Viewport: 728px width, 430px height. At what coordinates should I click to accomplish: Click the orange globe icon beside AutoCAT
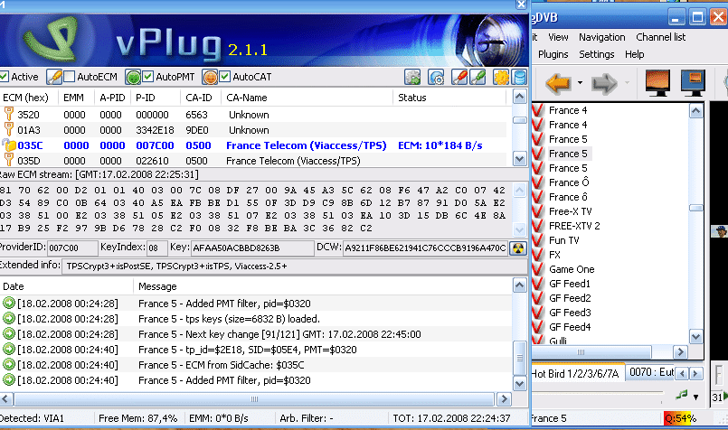click(210, 77)
